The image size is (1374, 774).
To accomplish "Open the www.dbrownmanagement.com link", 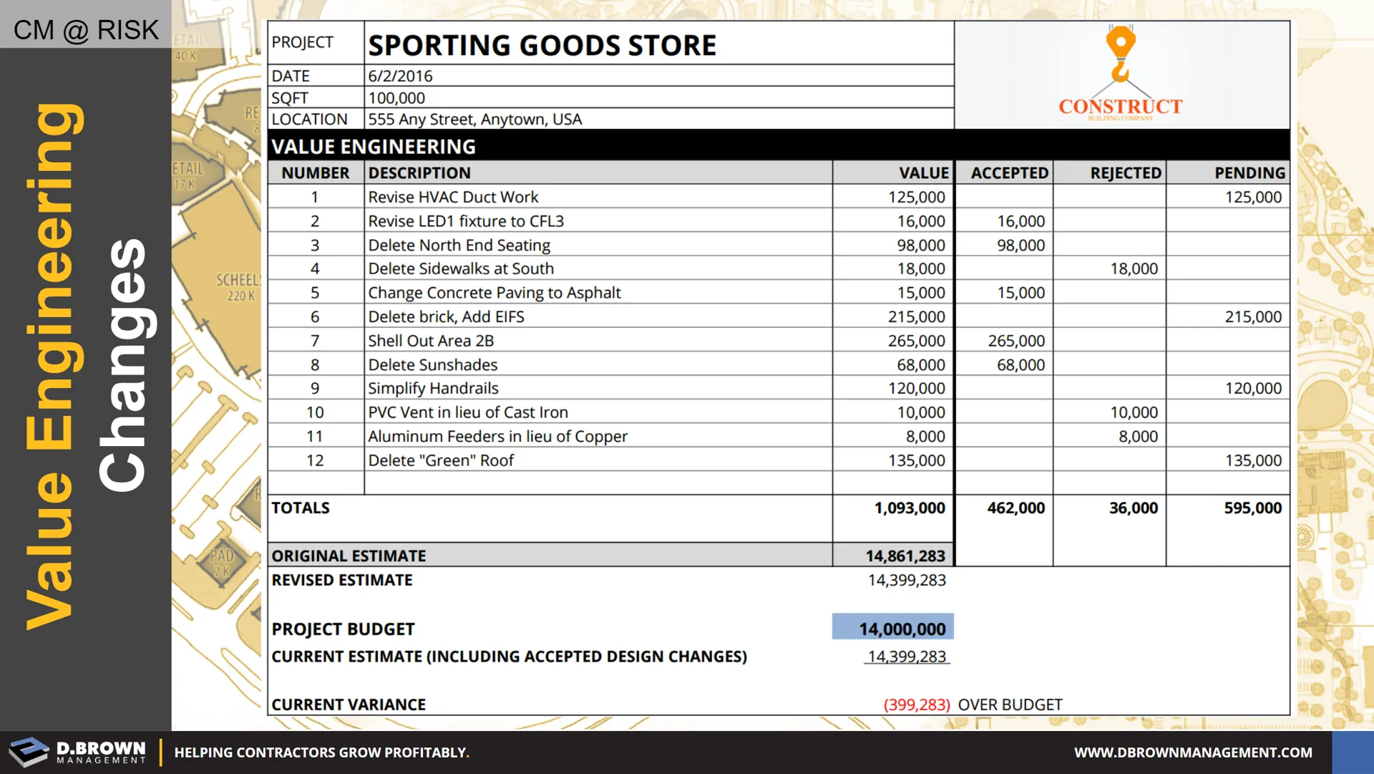I will (x=1193, y=753).
